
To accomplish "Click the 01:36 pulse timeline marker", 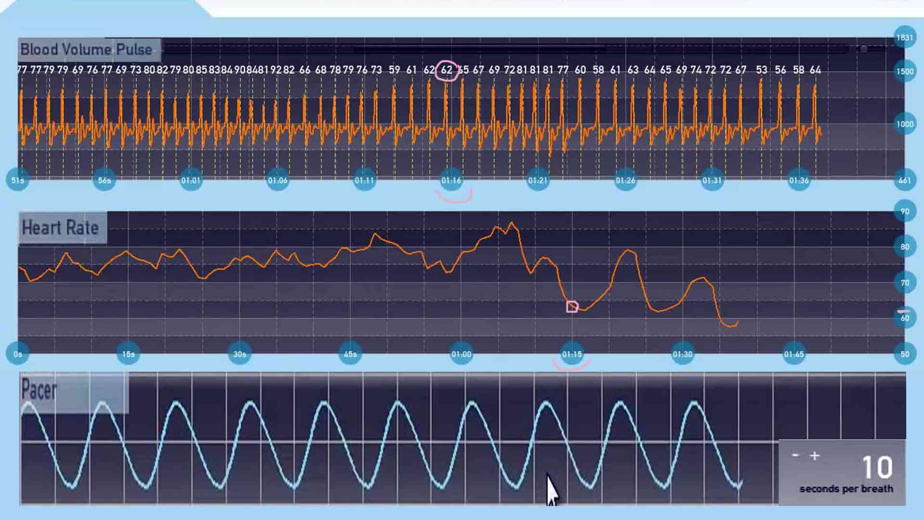I will (x=799, y=180).
